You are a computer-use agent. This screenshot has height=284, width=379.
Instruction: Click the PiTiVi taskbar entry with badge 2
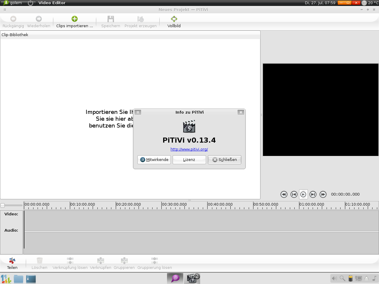tap(192, 278)
